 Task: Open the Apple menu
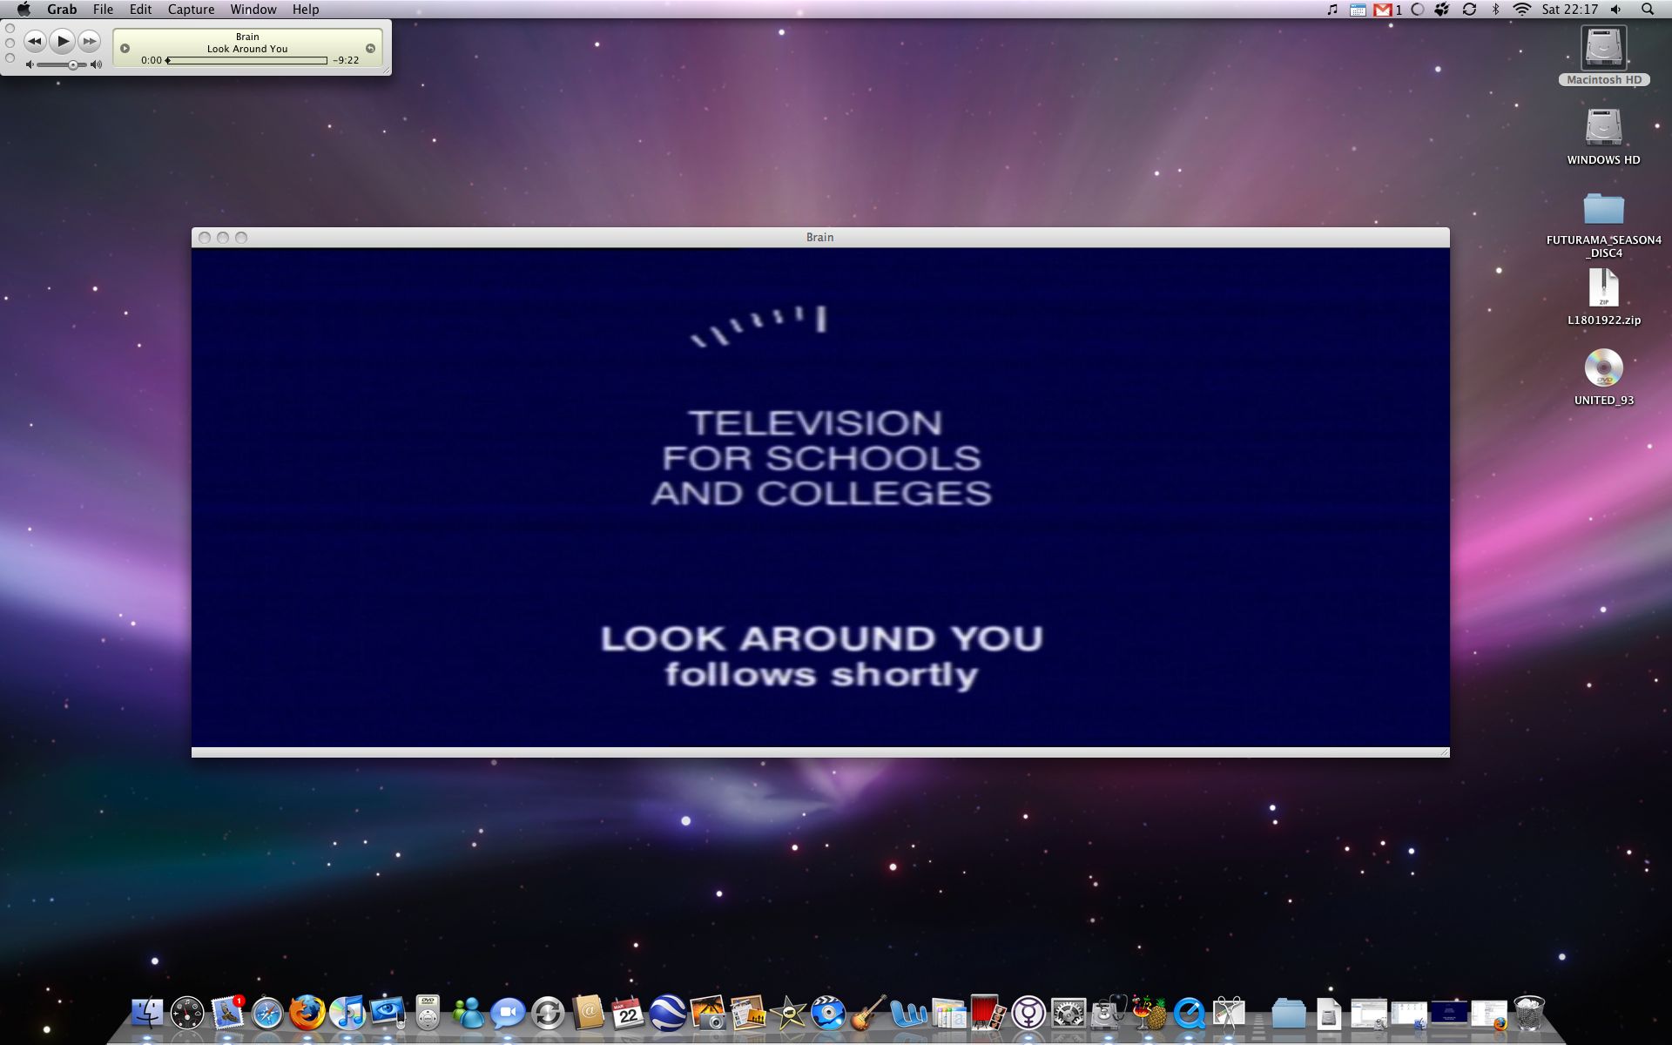[x=24, y=10]
